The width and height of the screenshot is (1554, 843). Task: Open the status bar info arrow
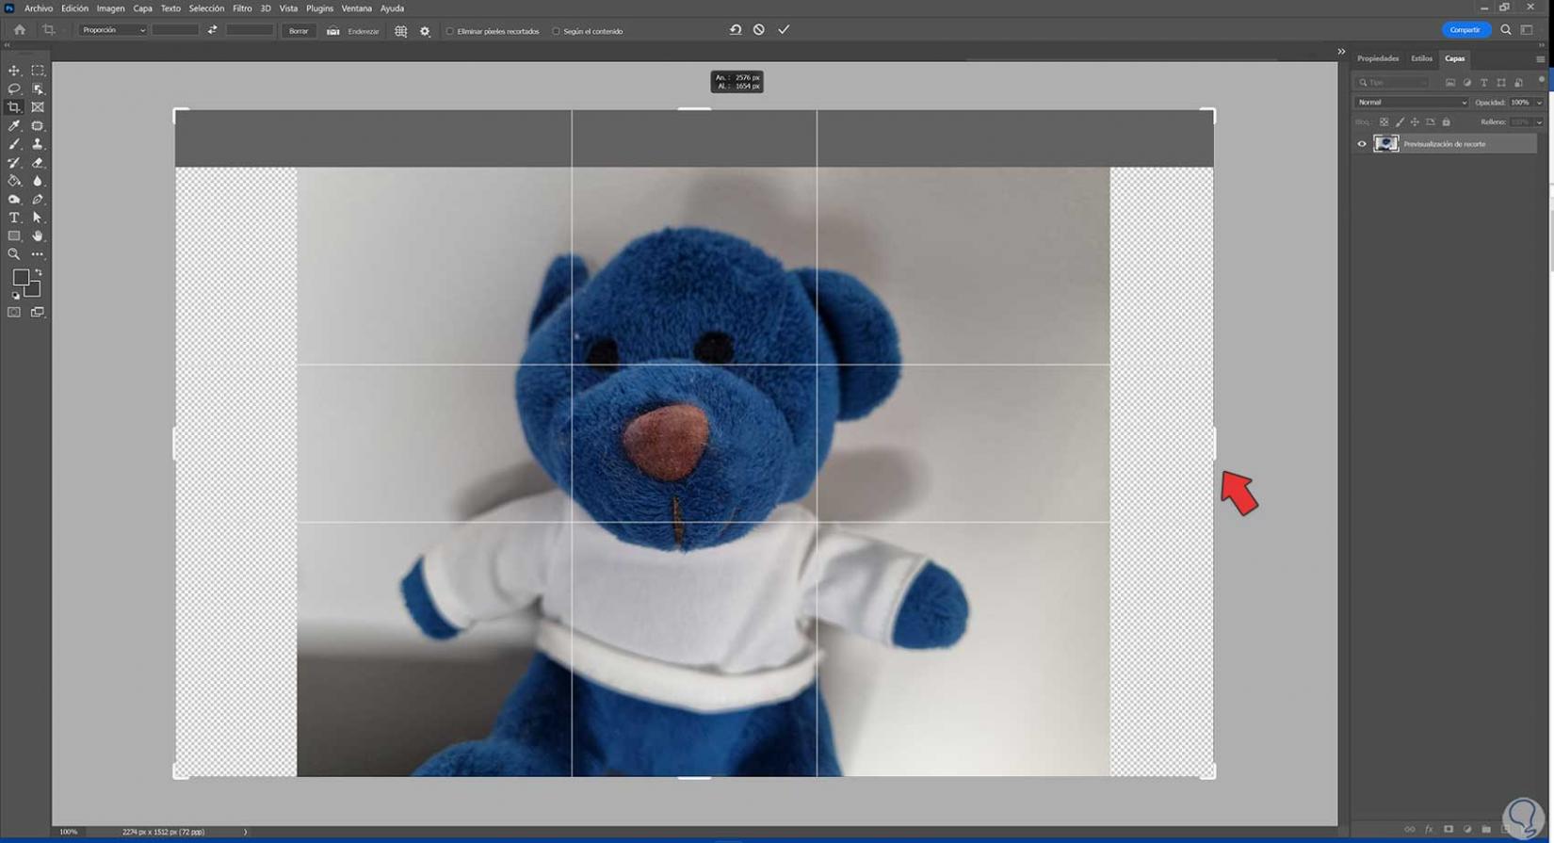[245, 832]
